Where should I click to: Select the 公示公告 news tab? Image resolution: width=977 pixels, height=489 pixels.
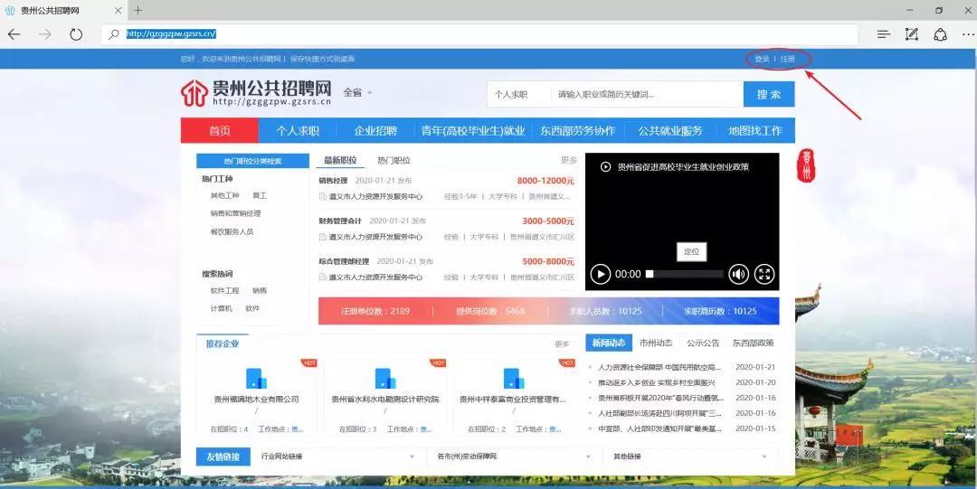click(x=703, y=343)
